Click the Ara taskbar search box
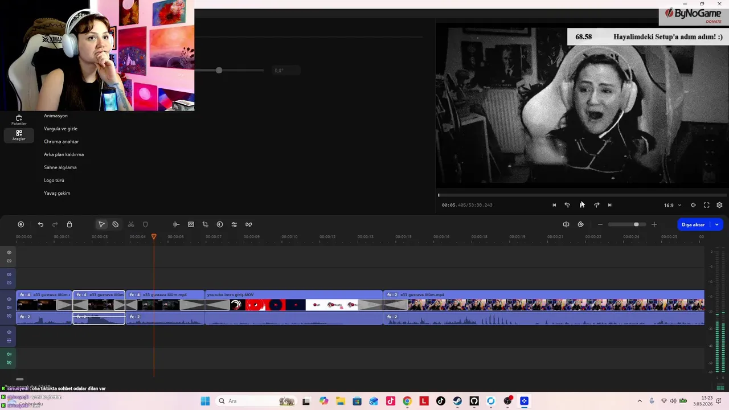729x410 pixels. pos(256,401)
